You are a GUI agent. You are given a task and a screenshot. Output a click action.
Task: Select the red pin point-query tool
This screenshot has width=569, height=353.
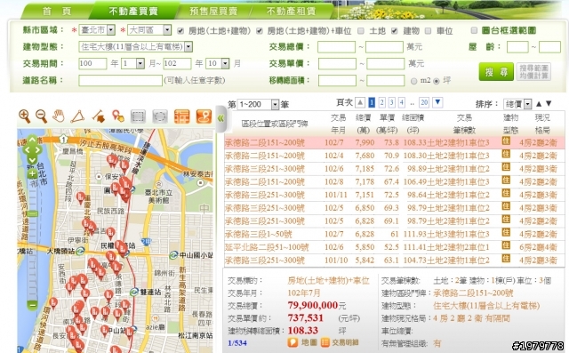point(118,116)
